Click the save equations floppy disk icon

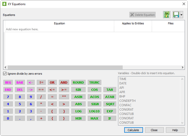tap(176, 15)
